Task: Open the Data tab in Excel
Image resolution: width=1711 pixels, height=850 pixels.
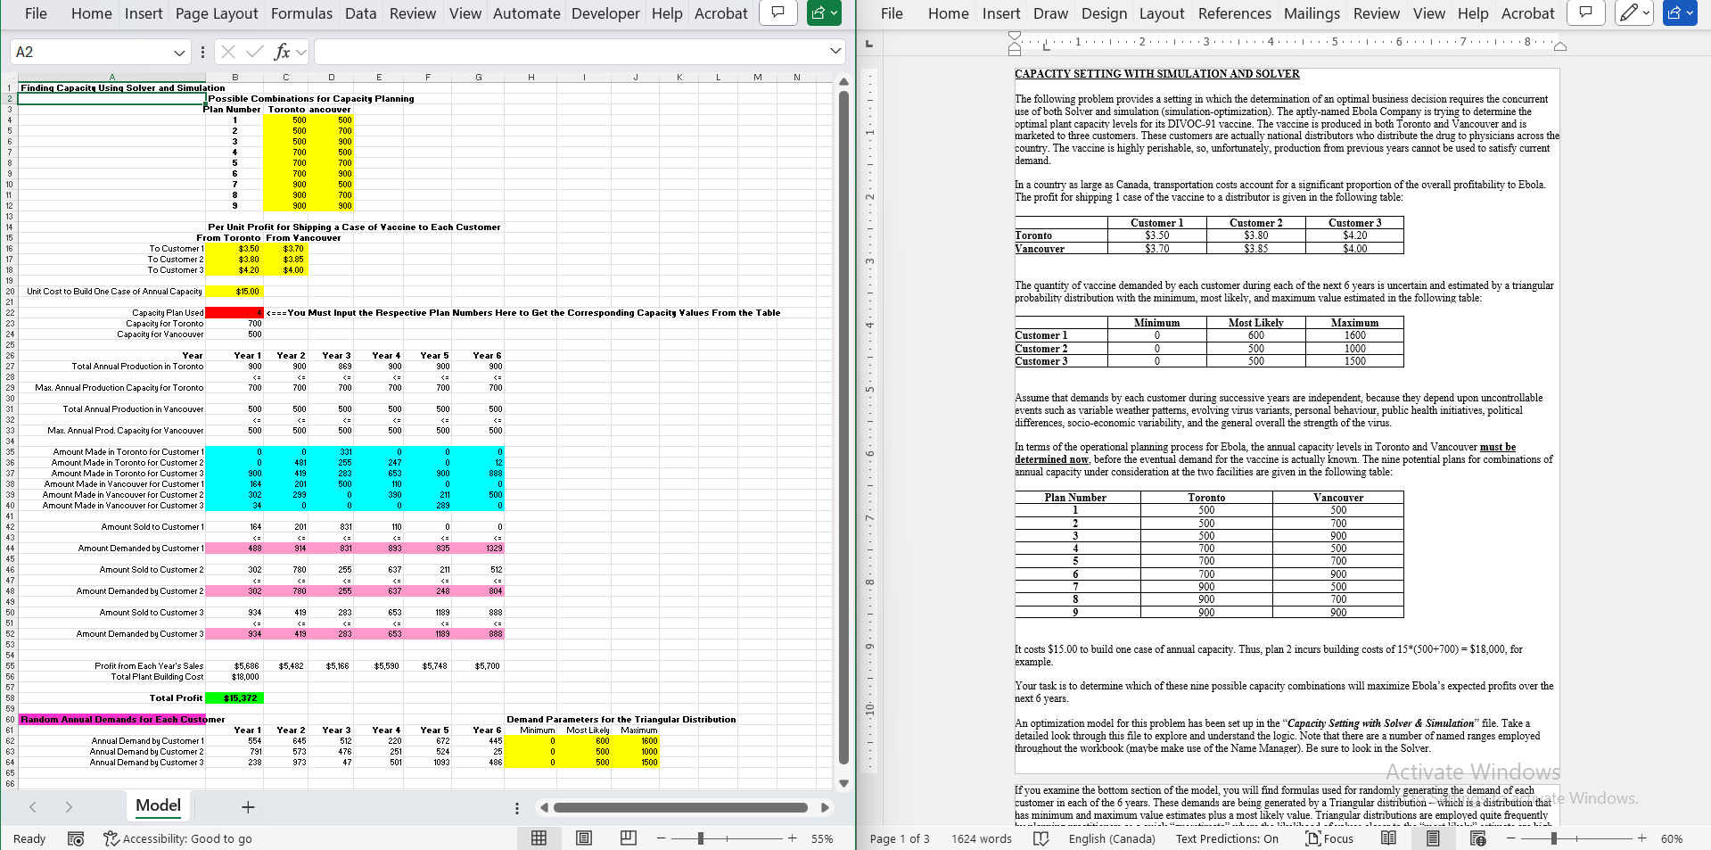Action: [x=360, y=13]
